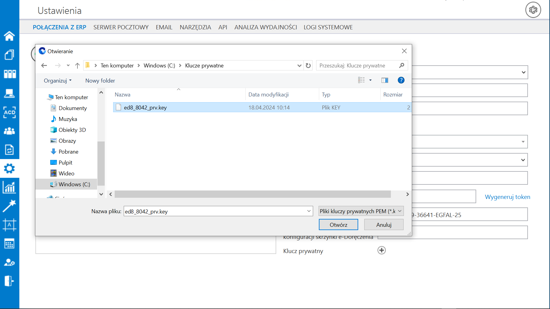Click the add private key plus icon

pyautogui.click(x=381, y=250)
